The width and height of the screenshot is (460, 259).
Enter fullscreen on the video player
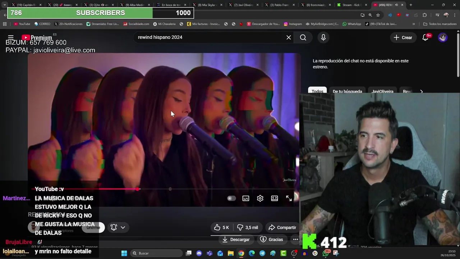[289, 198]
